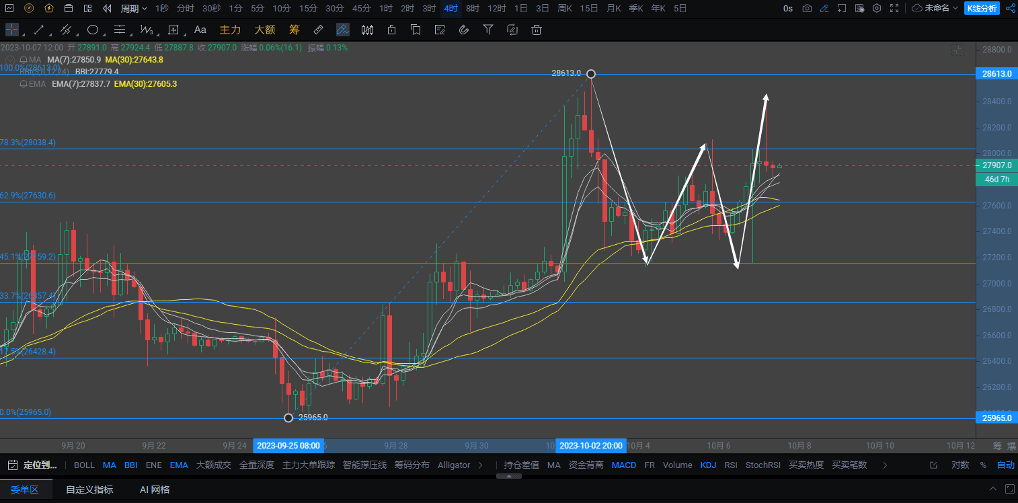Click the filter funnel icon
The height and width of the screenshot is (503, 1018).
point(488,30)
